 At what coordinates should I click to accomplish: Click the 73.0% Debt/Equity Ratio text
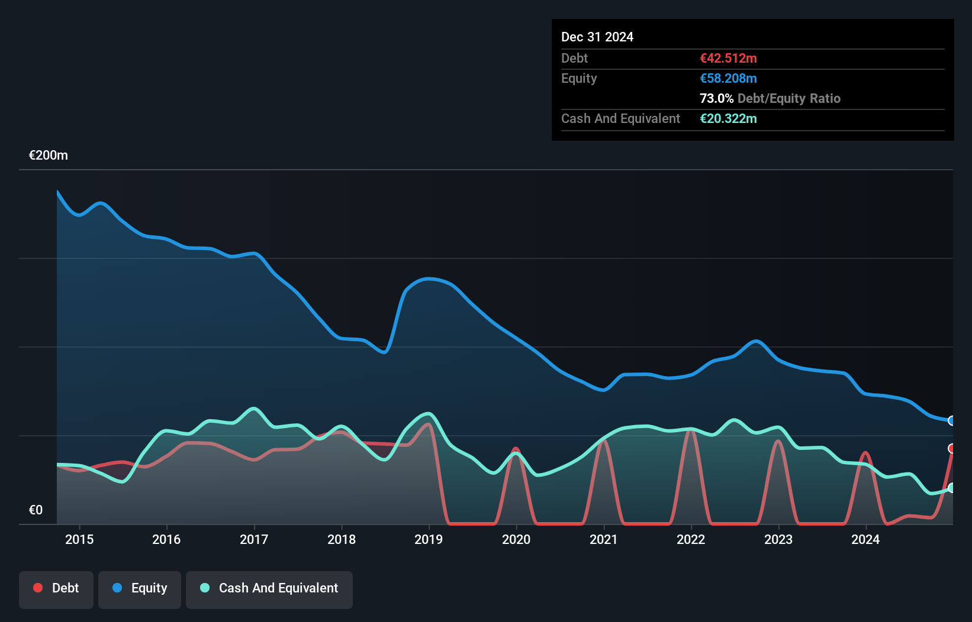pos(770,99)
